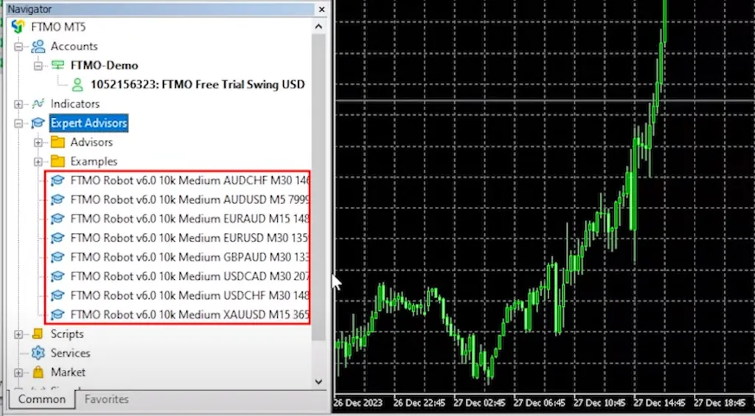Click the Market shopping bag icon
755x416 pixels.
tap(38, 373)
